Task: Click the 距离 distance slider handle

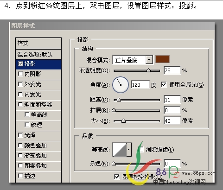Action: coord(119,100)
